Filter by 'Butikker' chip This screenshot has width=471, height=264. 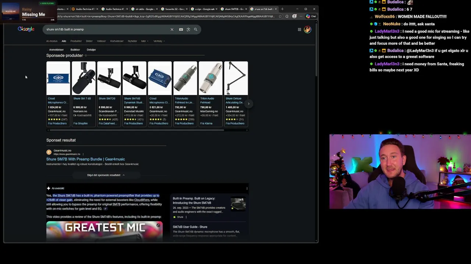coord(75,49)
